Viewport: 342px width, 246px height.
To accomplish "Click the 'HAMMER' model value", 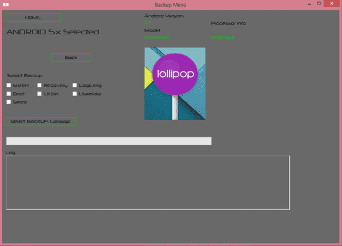I will (156, 38).
